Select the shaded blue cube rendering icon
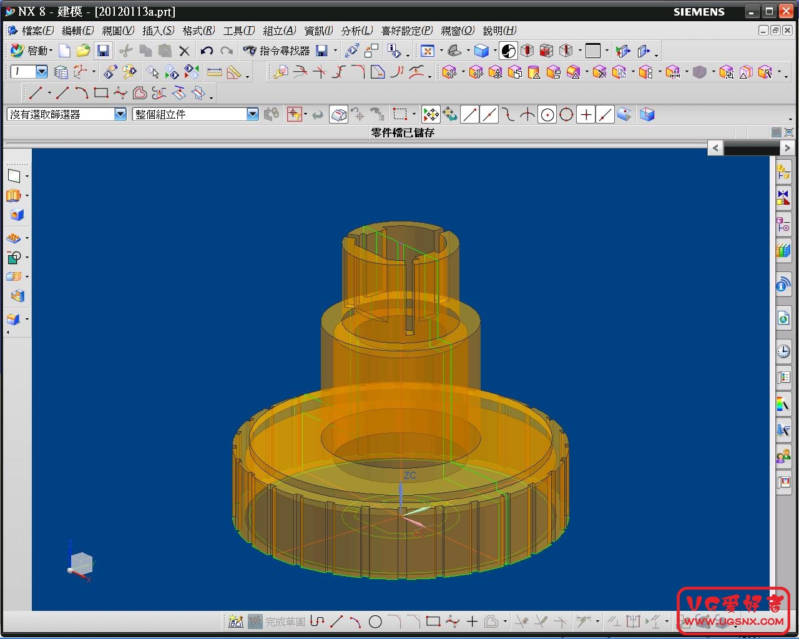 [x=481, y=51]
